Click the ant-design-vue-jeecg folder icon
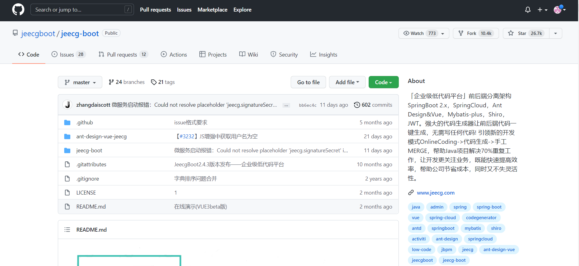 (x=67, y=136)
